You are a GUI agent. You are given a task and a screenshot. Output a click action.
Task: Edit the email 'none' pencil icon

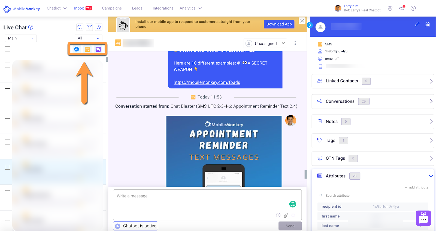click(337, 58)
